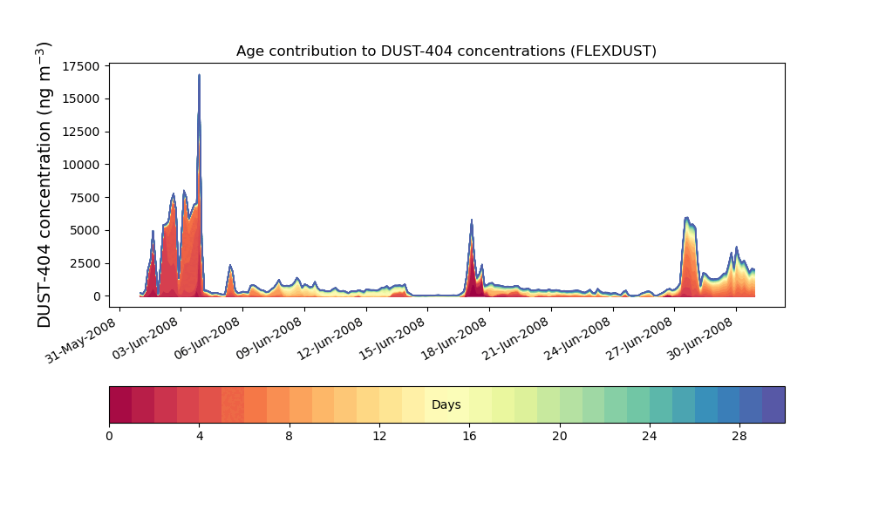Image resolution: width=872 pixels, height=523 pixels.
Task: Click colorbar tick label 0
Action: pyautogui.click(x=110, y=437)
